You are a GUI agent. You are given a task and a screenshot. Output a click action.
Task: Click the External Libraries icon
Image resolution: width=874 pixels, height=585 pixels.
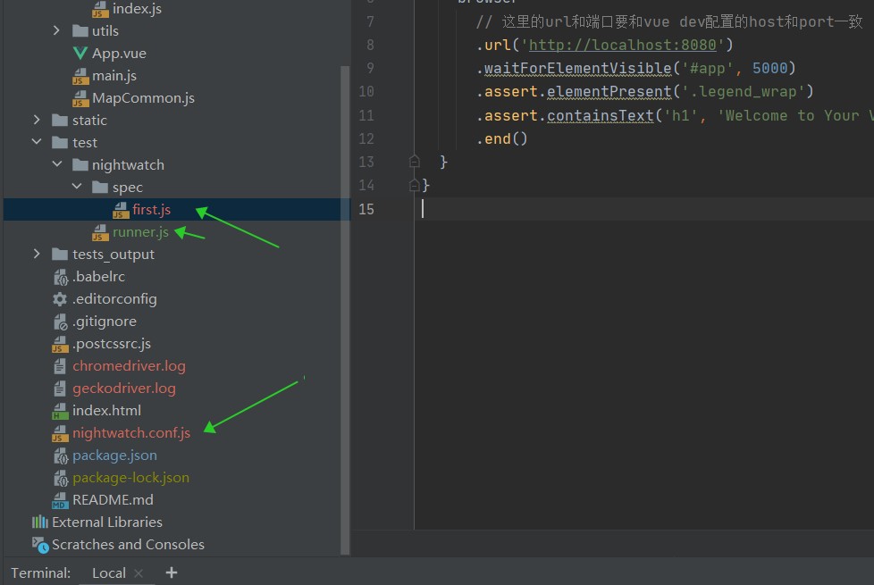[x=39, y=522]
